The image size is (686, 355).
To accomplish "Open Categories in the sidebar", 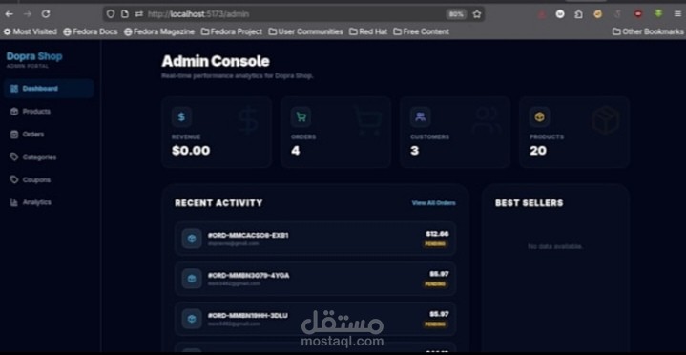I will tap(33, 157).
